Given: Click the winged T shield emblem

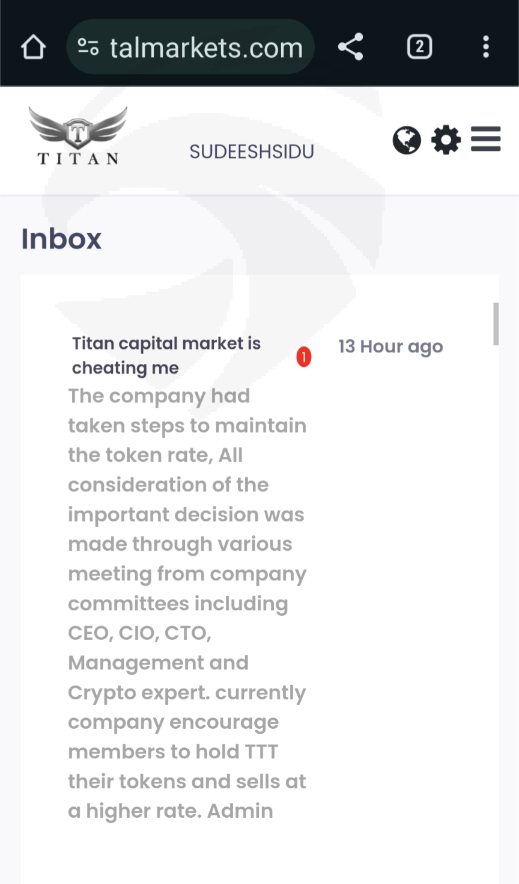Looking at the screenshot, I should (x=77, y=128).
